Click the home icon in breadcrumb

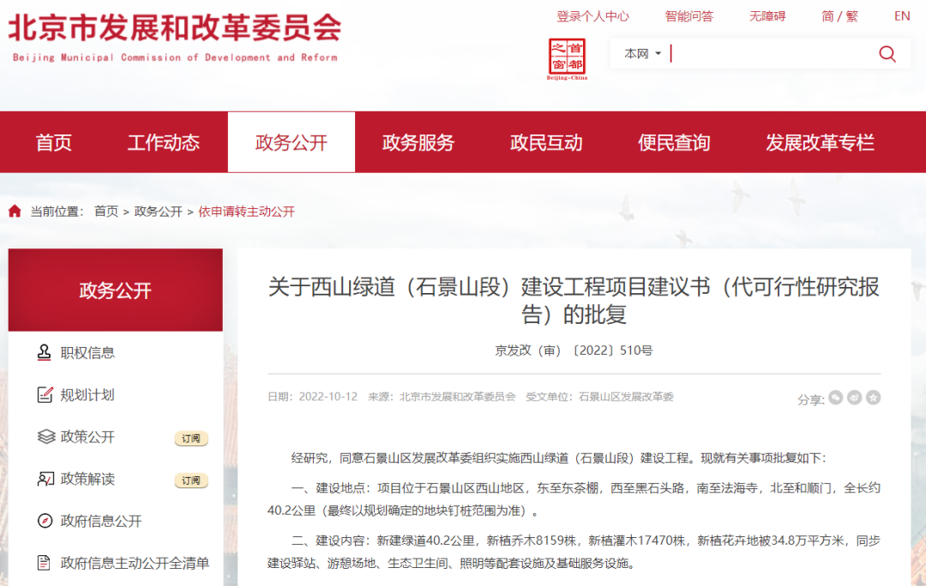(x=15, y=212)
